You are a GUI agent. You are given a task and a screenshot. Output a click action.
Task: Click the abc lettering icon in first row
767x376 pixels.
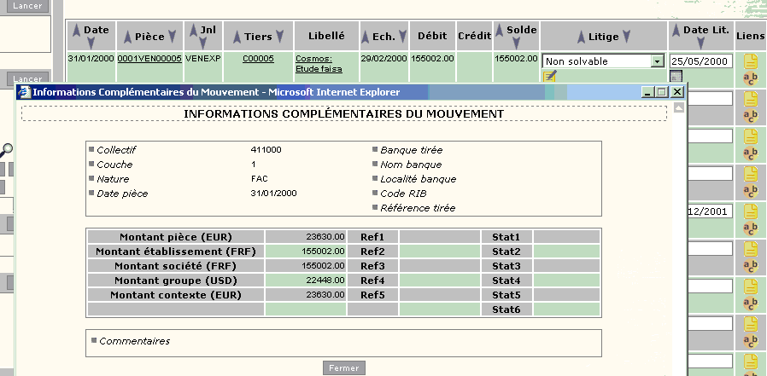coord(751,78)
